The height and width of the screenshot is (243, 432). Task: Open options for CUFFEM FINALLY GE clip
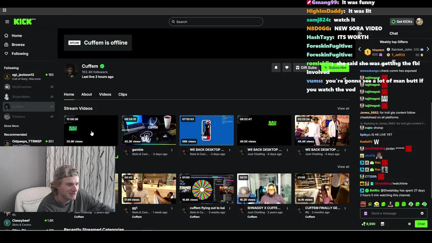pos(345,208)
